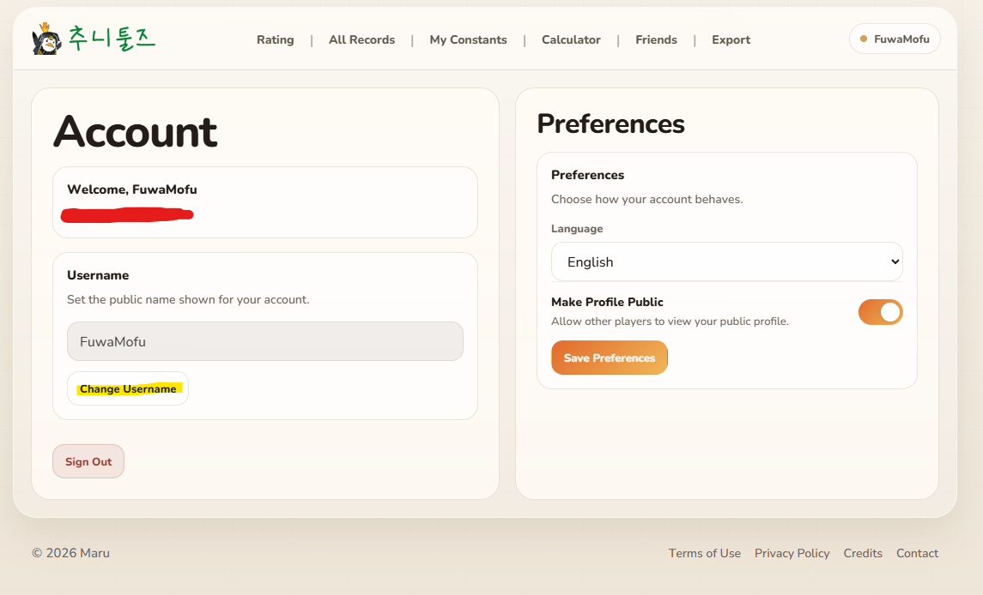Click the FuwaMofu profile badge
The image size is (983, 595).
(895, 39)
